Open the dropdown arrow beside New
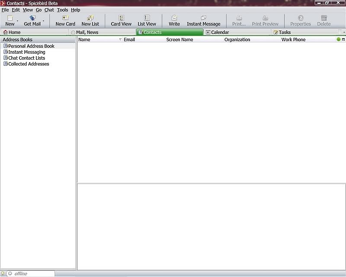This screenshot has height=277, width=346. pyautogui.click(x=18, y=21)
